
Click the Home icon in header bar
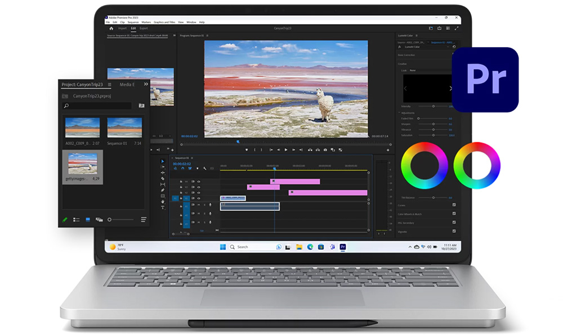tap(111, 28)
